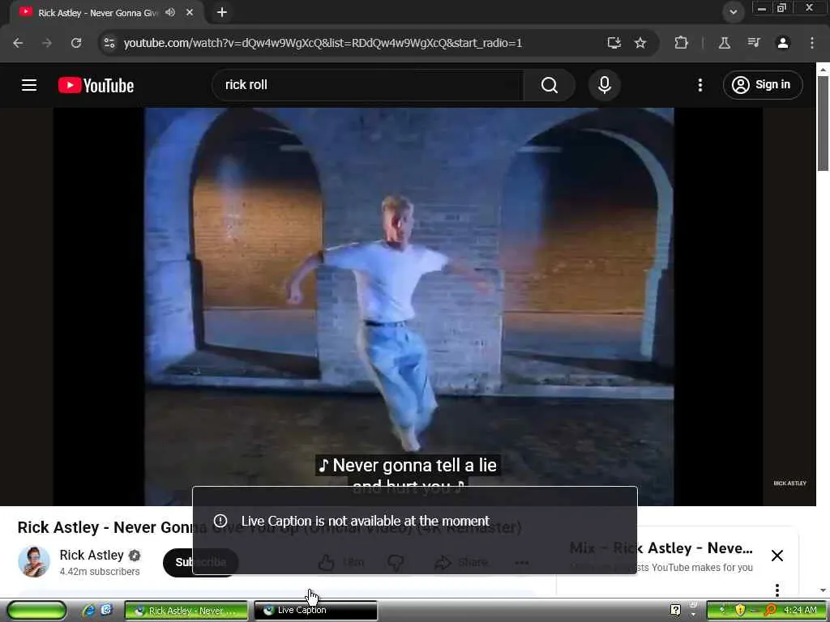The height and width of the screenshot is (622, 830).
Task: Click the 4:24 AM clock
Action: tap(800, 610)
